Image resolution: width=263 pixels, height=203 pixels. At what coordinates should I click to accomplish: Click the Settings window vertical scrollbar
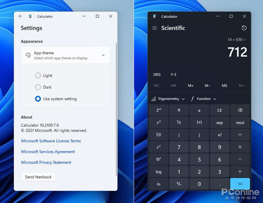(x=116, y=109)
